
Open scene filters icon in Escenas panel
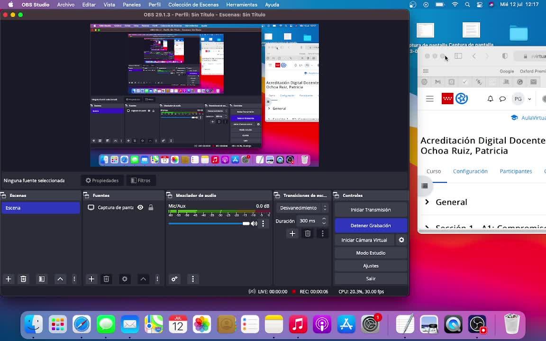[x=42, y=279]
